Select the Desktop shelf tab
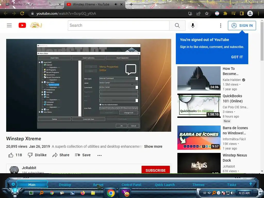Image resolution: width=264 pixels, height=198 pixels. 65,185
